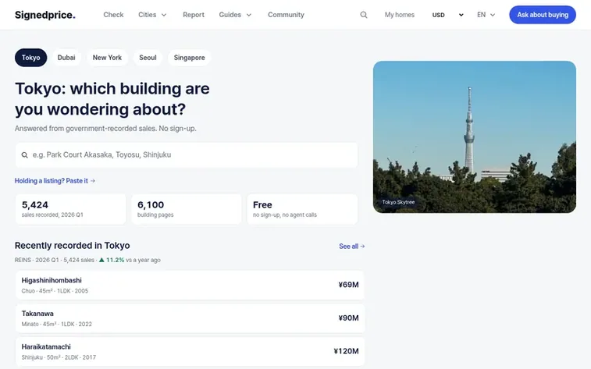
Task: Open the USD currency selector
Action: (x=448, y=15)
